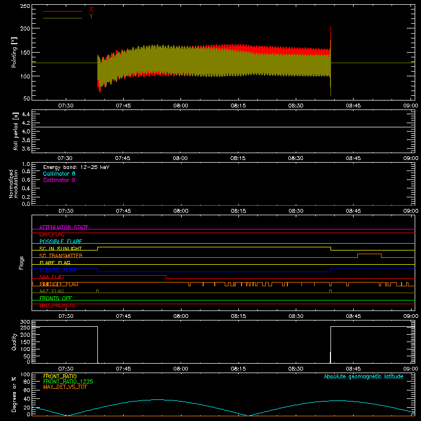Click the ATTENUATOR_STATE flag label
This screenshot has width=421, height=421.
tap(64, 227)
